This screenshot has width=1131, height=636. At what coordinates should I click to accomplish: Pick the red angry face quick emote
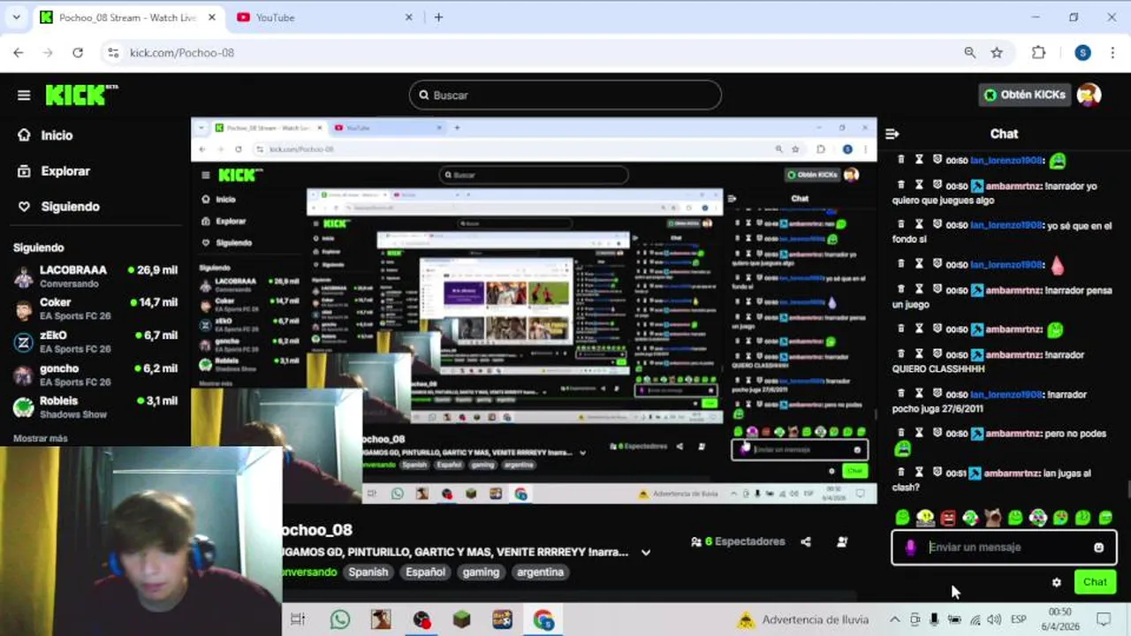948,518
